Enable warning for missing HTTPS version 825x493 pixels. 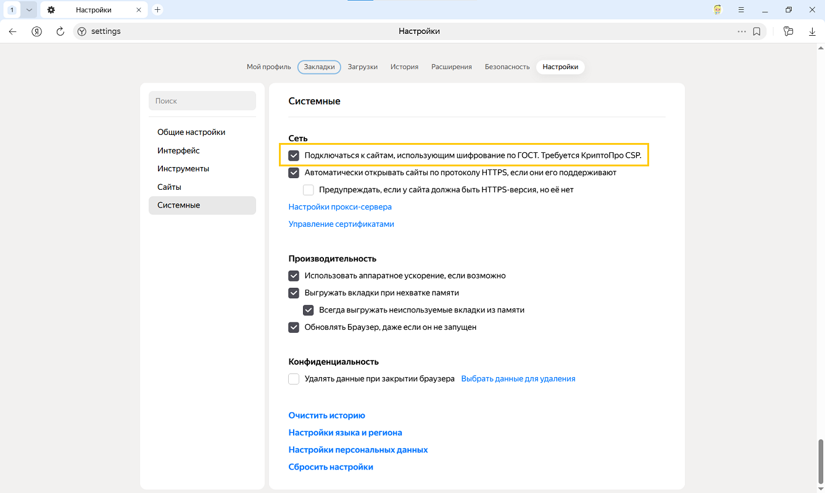coord(309,190)
